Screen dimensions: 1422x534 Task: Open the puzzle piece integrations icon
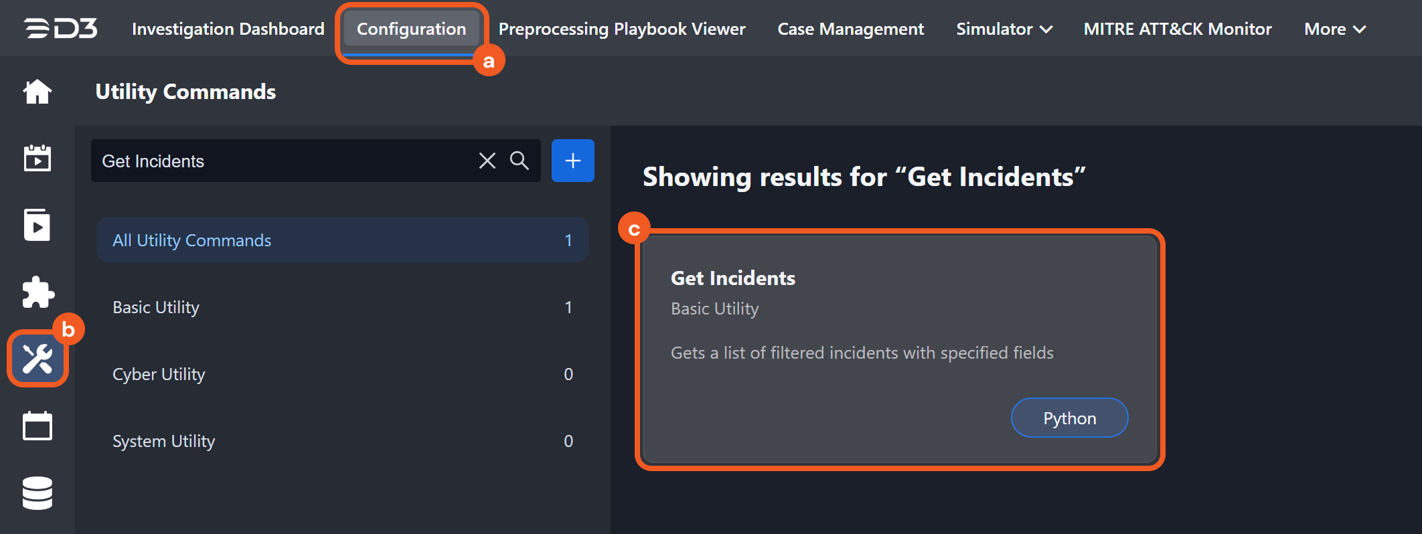[37, 292]
